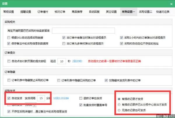Click the 延迟 seconds field showing 10
Screen dimensions: 175x118
click(62, 61)
